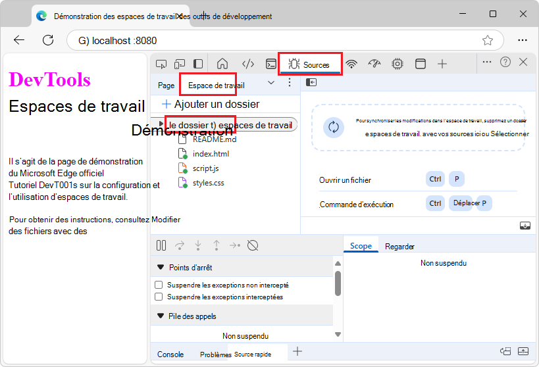The width and height of the screenshot is (539, 367).
Task: Toggle the DevTools dock sidebar icon
Action: (x=198, y=64)
